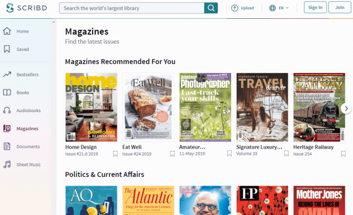Open the Bloomberg Businessweek cover
This screenshot has height=215, width=353.
coord(205,200)
